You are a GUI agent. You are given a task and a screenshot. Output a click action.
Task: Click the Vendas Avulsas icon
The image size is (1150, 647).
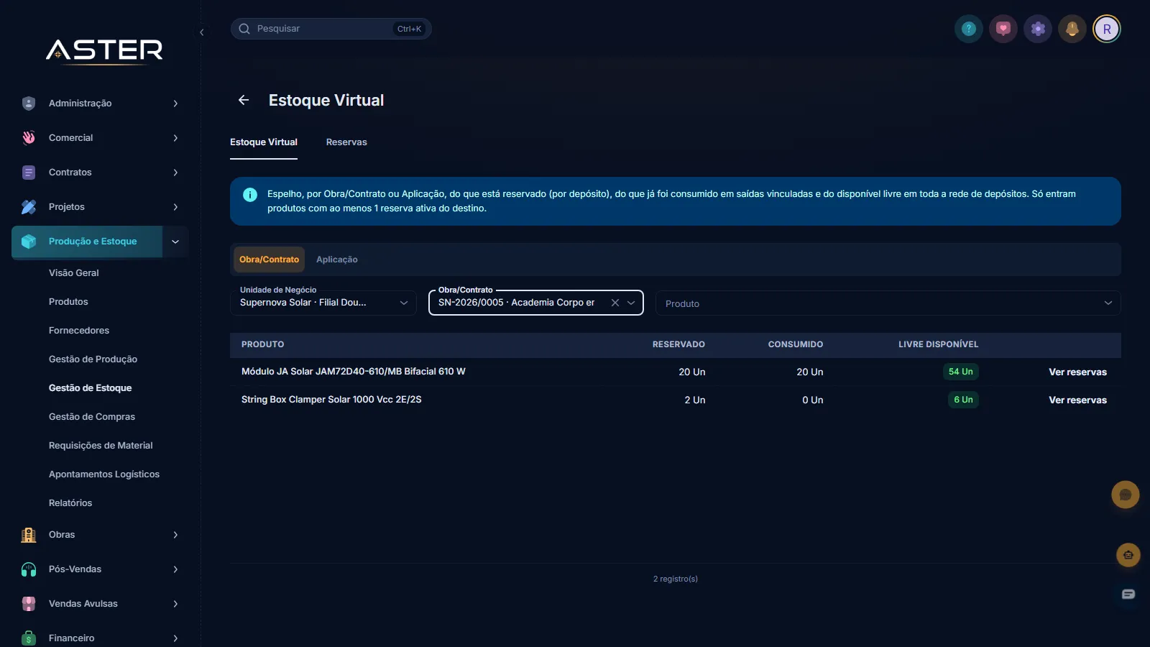[29, 604]
